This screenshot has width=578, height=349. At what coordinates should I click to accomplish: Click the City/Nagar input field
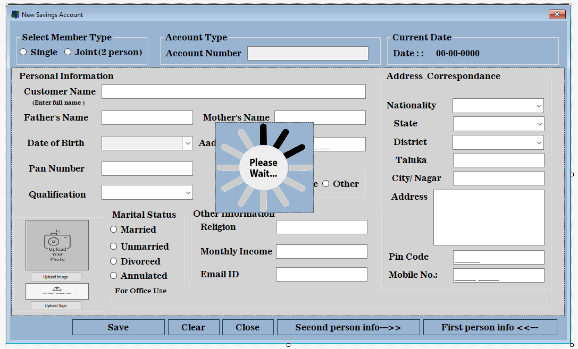point(498,178)
